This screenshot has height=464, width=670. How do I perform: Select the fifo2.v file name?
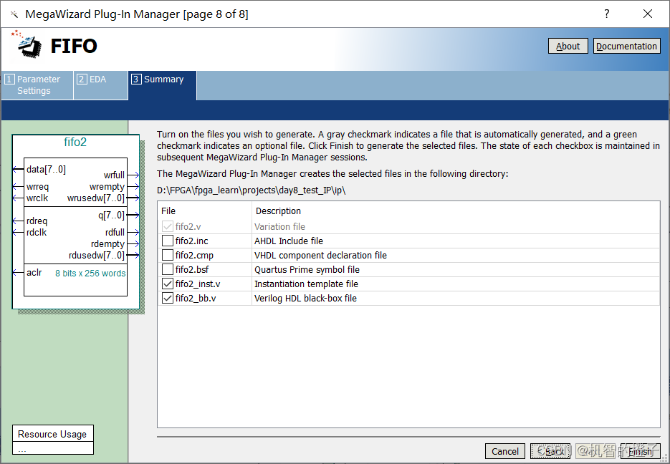point(188,227)
